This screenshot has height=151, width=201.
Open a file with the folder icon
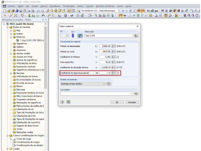pyautogui.click(x=9, y=11)
